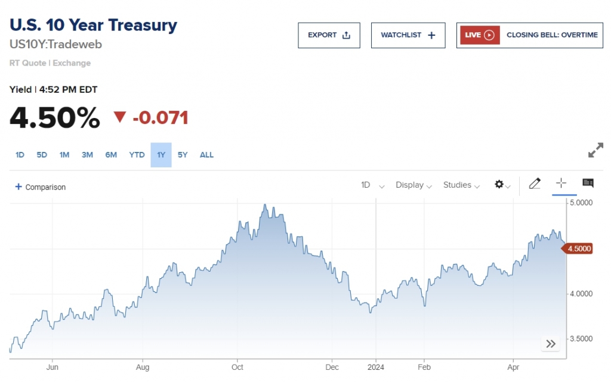Image resolution: width=611 pixels, height=383 pixels.
Task: Select the YTD time range
Action: click(x=137, y=155)
